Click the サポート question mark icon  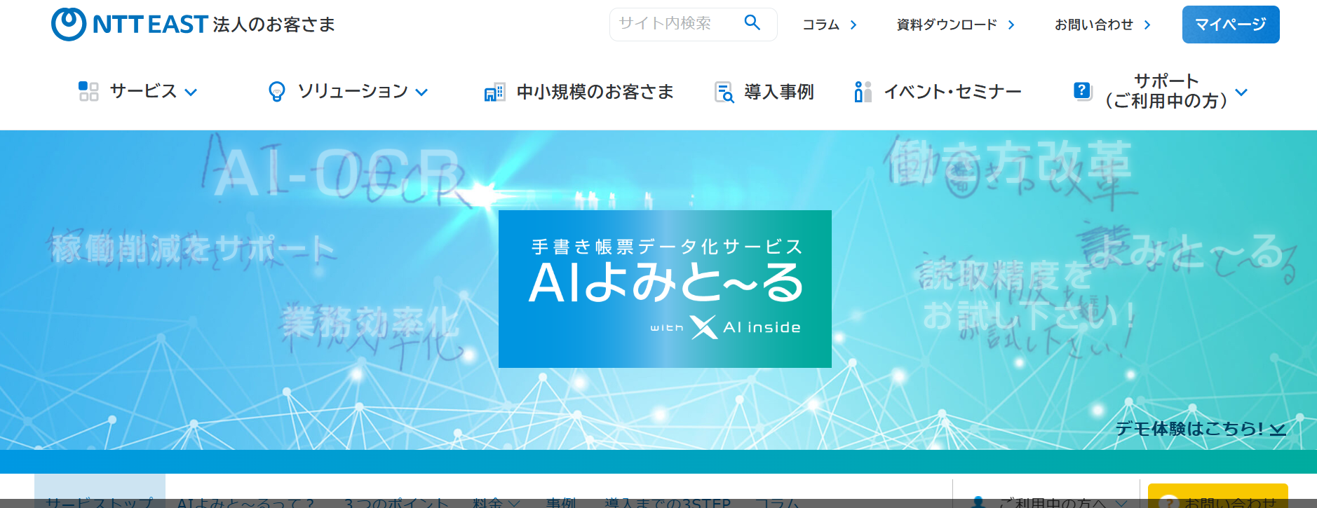click(x=1082, y=91)
